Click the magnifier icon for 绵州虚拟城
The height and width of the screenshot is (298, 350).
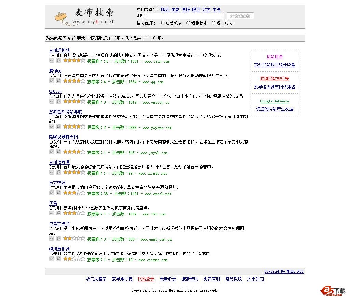[x=58, y=258]
